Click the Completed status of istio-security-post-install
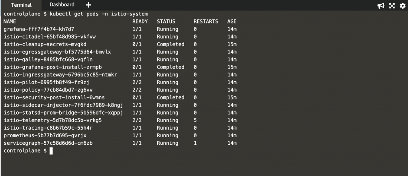 171,98
